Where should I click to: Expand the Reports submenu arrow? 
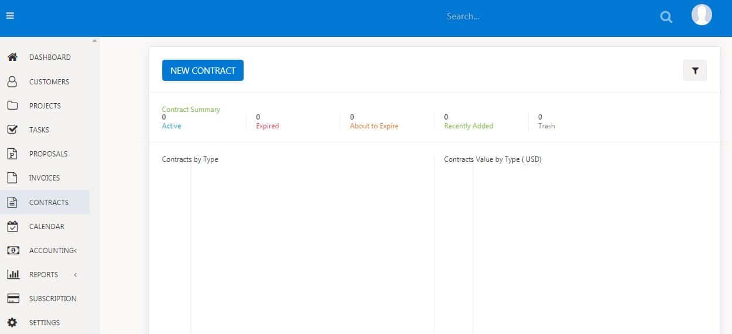76,274
